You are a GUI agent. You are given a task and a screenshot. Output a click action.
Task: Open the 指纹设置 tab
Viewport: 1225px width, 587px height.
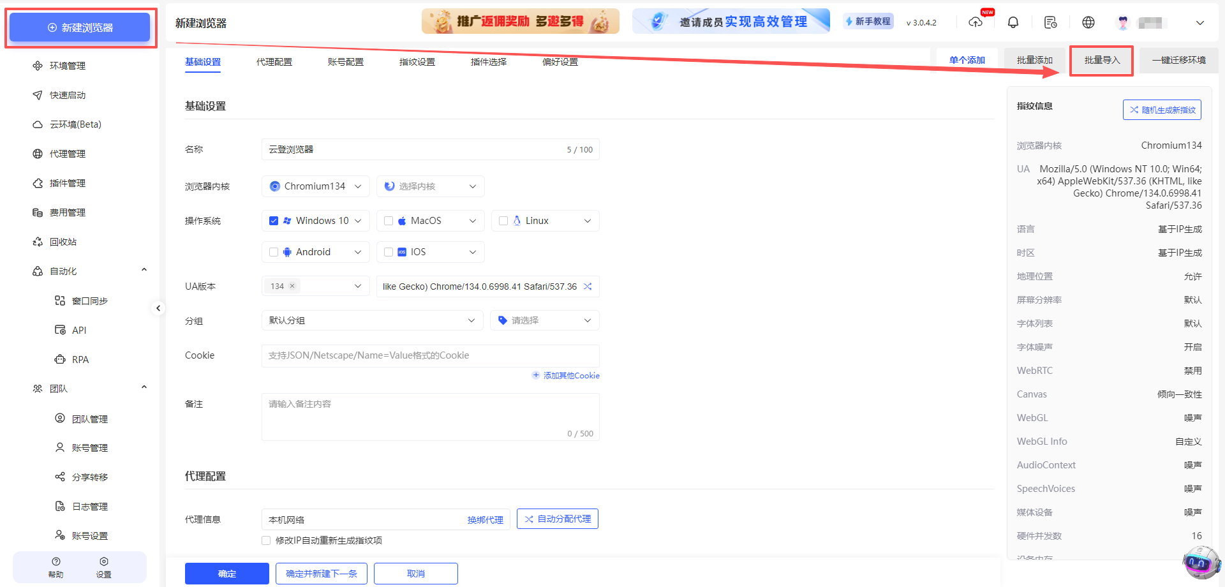(417, 62)
